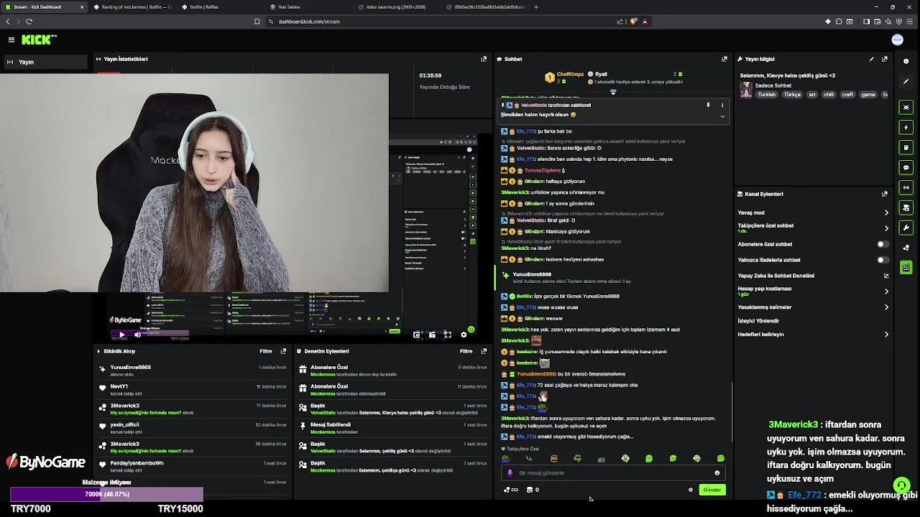Viewport: 920px width, 517px height.
Task: Click purple channel points icon in message box
Action: tap(510, 473)
